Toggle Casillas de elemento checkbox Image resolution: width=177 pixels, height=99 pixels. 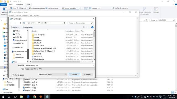point(113,8)
